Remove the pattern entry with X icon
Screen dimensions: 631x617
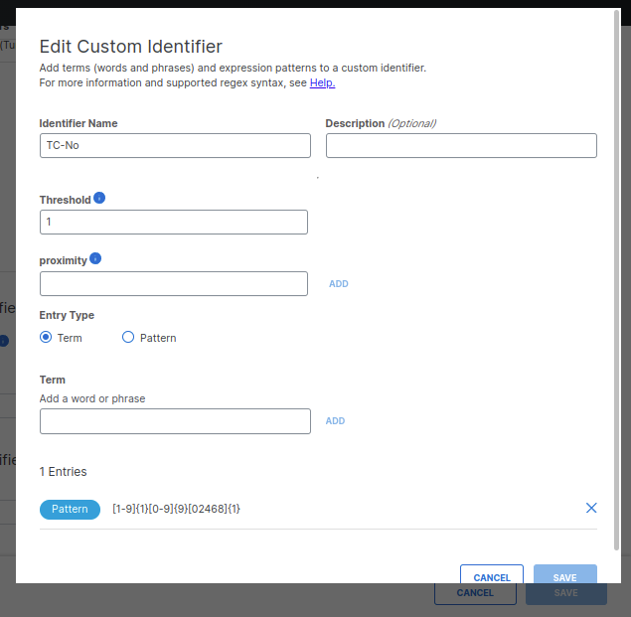point(591,508)
